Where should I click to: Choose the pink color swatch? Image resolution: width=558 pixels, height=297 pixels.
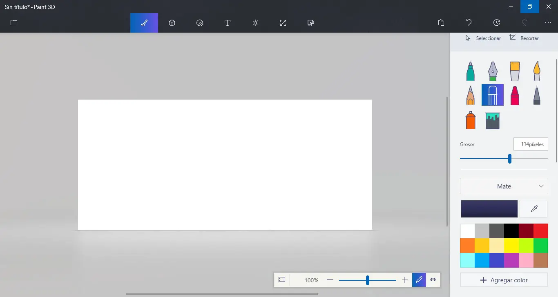coord(526,260)
